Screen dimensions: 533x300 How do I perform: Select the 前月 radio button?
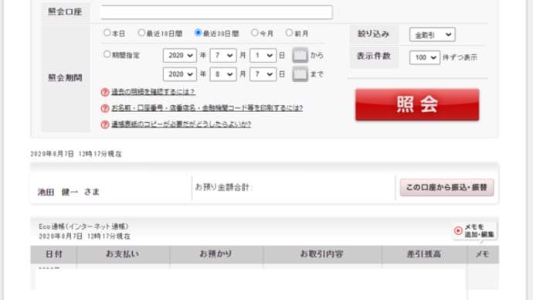click(x=289, y=32)
